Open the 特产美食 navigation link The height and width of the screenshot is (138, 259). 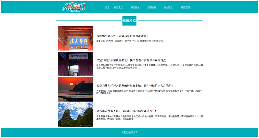(x=135, y=7)
